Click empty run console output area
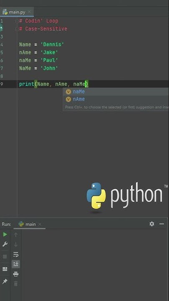Viewport: 169px width, 301px height. pos(94,265)
